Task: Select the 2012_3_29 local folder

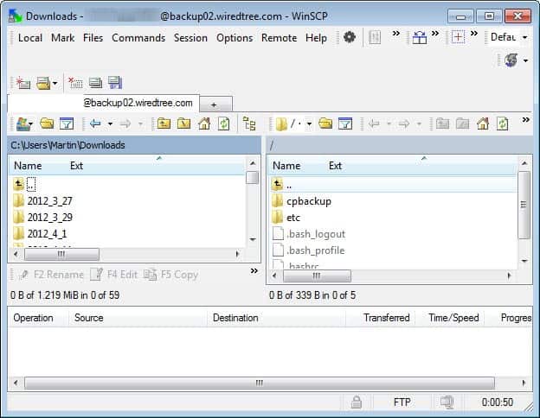Action: click(x=43, y=218)
